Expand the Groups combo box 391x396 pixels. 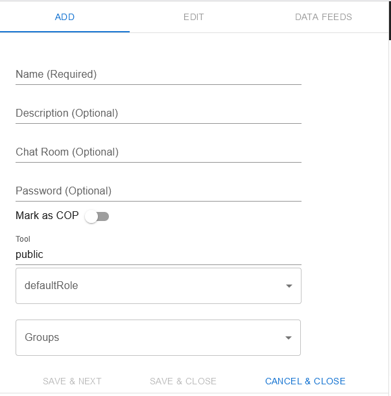[149, 338]
